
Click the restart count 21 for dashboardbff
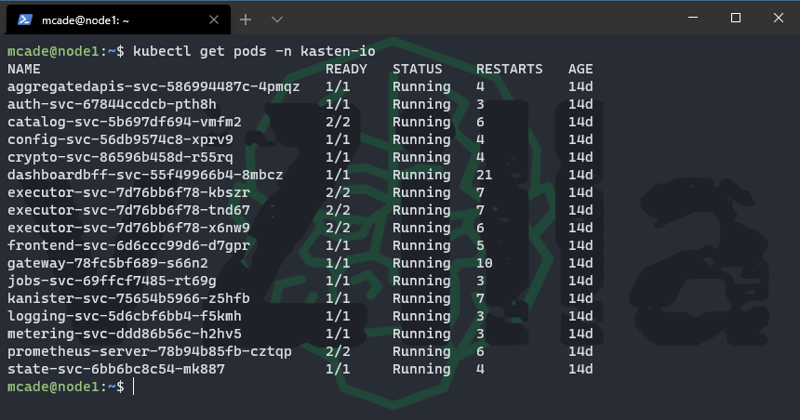click(484, 175)
